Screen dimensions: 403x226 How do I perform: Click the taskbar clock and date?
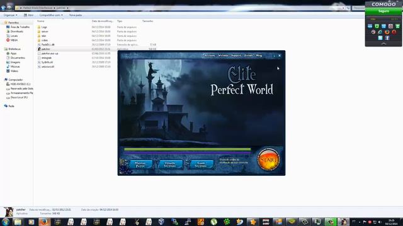coord(391,222)
